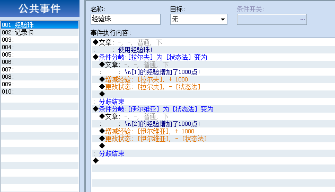Select common event 001:经验珠
This screenshot has width=335, height=192.
pos(40,25)
